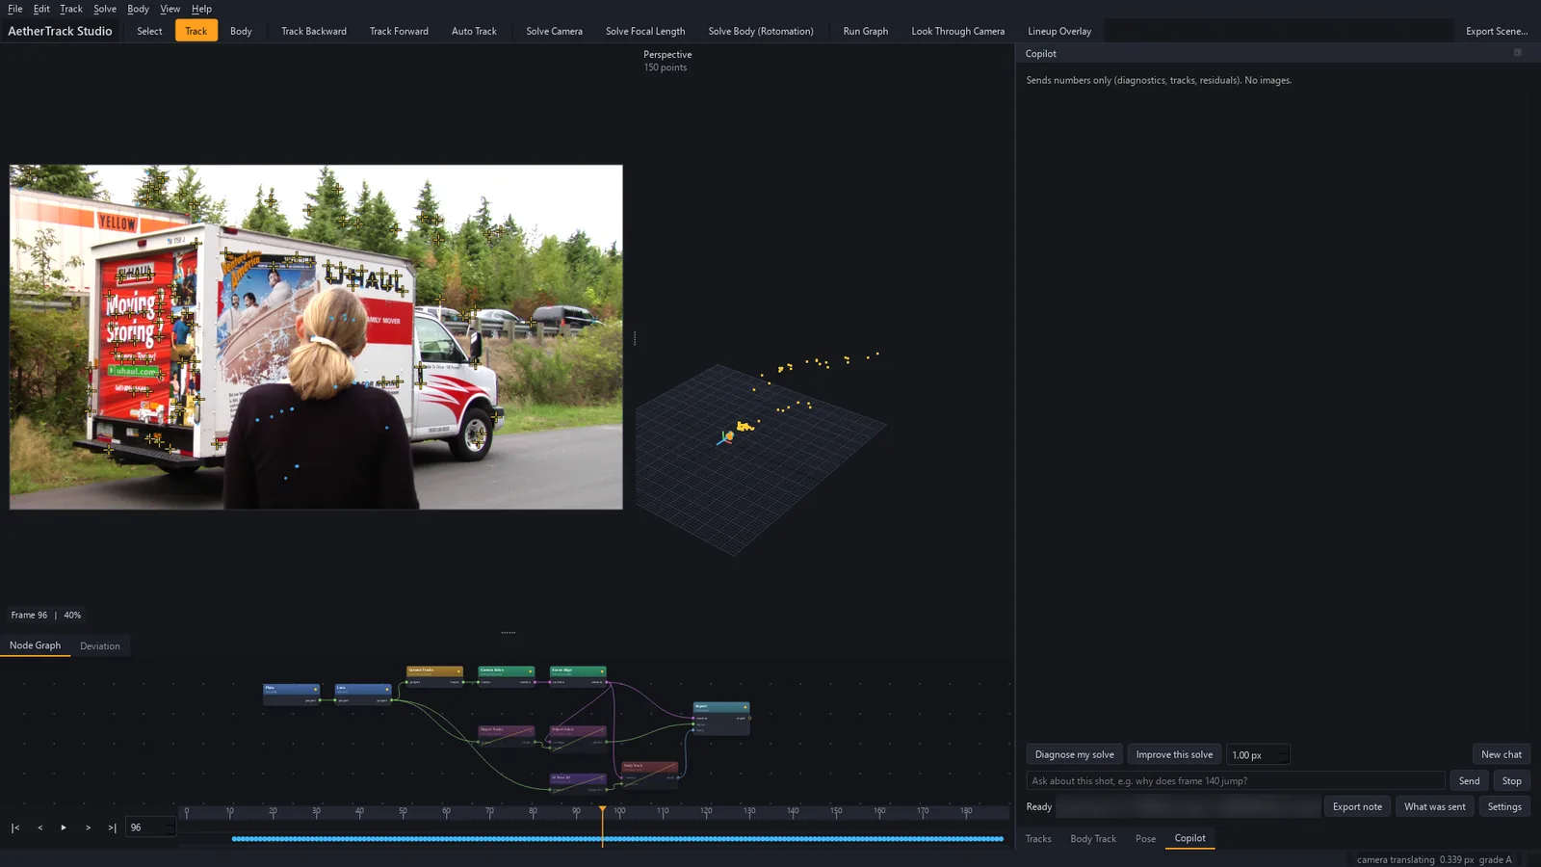The image size is (1541, 867).
Task: Click the blue tracked-frames bar in timeline
Action: point(617,839)
